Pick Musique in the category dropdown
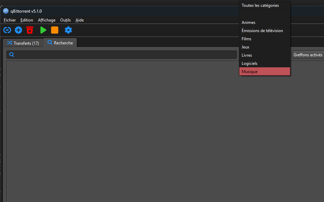 tap(249, 72)
